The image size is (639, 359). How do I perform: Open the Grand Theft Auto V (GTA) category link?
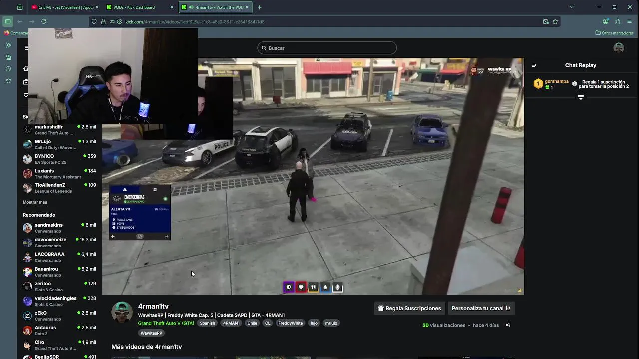pos(166,323)
